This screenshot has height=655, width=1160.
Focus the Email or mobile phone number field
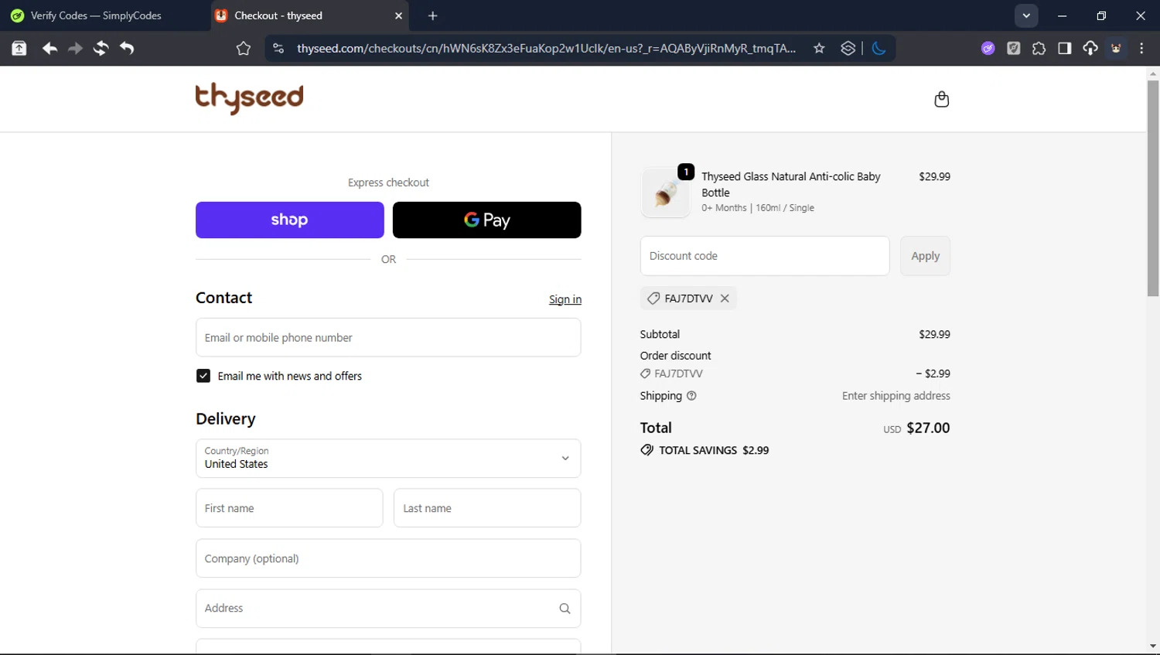(x=388, y=337)
